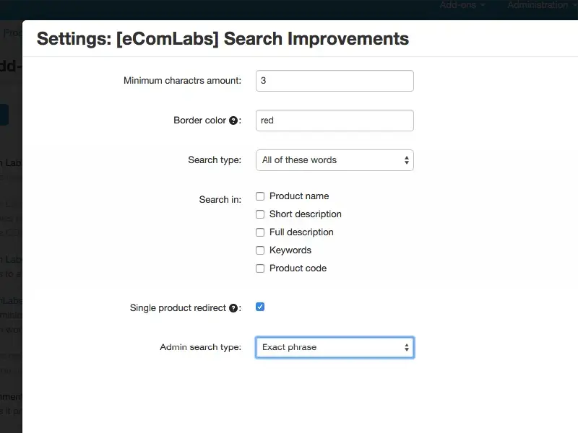This screenshot has height=433, width=578.
Task: Click the 'Search type:' label text
Action: pos(215,160)
